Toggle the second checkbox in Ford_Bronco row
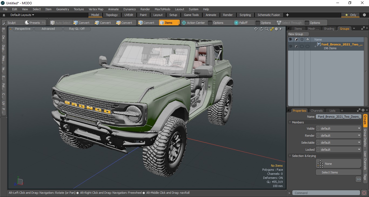Viewport: 369px width, 197px height. 307,46
